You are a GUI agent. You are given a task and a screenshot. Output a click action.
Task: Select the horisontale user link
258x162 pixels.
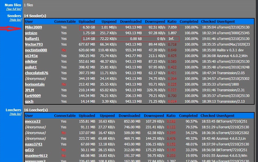coord(35,84)
